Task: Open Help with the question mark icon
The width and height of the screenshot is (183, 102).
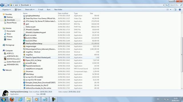Action: pyautogui.click(x=180, y=10)
